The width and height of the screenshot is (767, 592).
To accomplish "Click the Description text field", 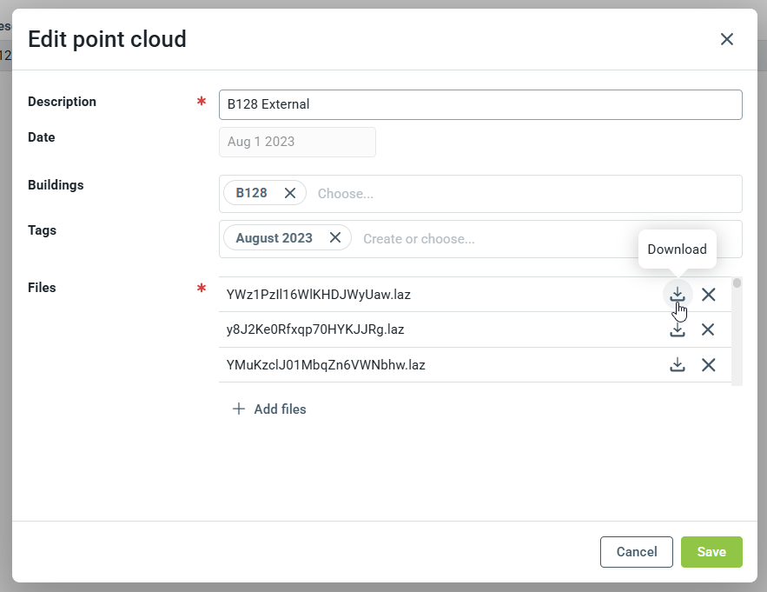I will [x=480, y=104].
